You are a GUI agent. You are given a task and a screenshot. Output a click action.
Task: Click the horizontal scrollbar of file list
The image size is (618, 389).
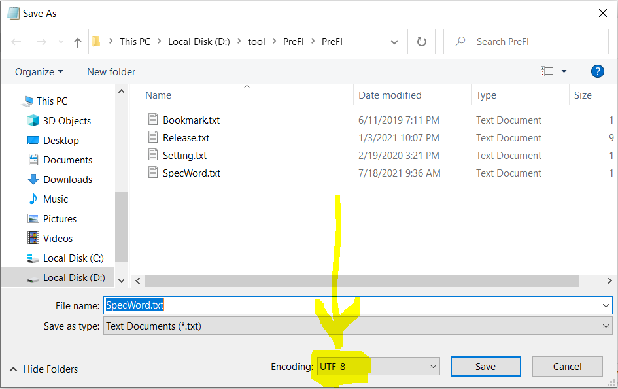tap(362, 280)
